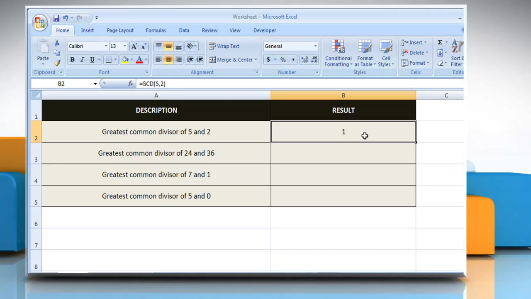Increase font size with grow-font icon
The width and height of the screenshot is (531, 299).
coord(134,46)
